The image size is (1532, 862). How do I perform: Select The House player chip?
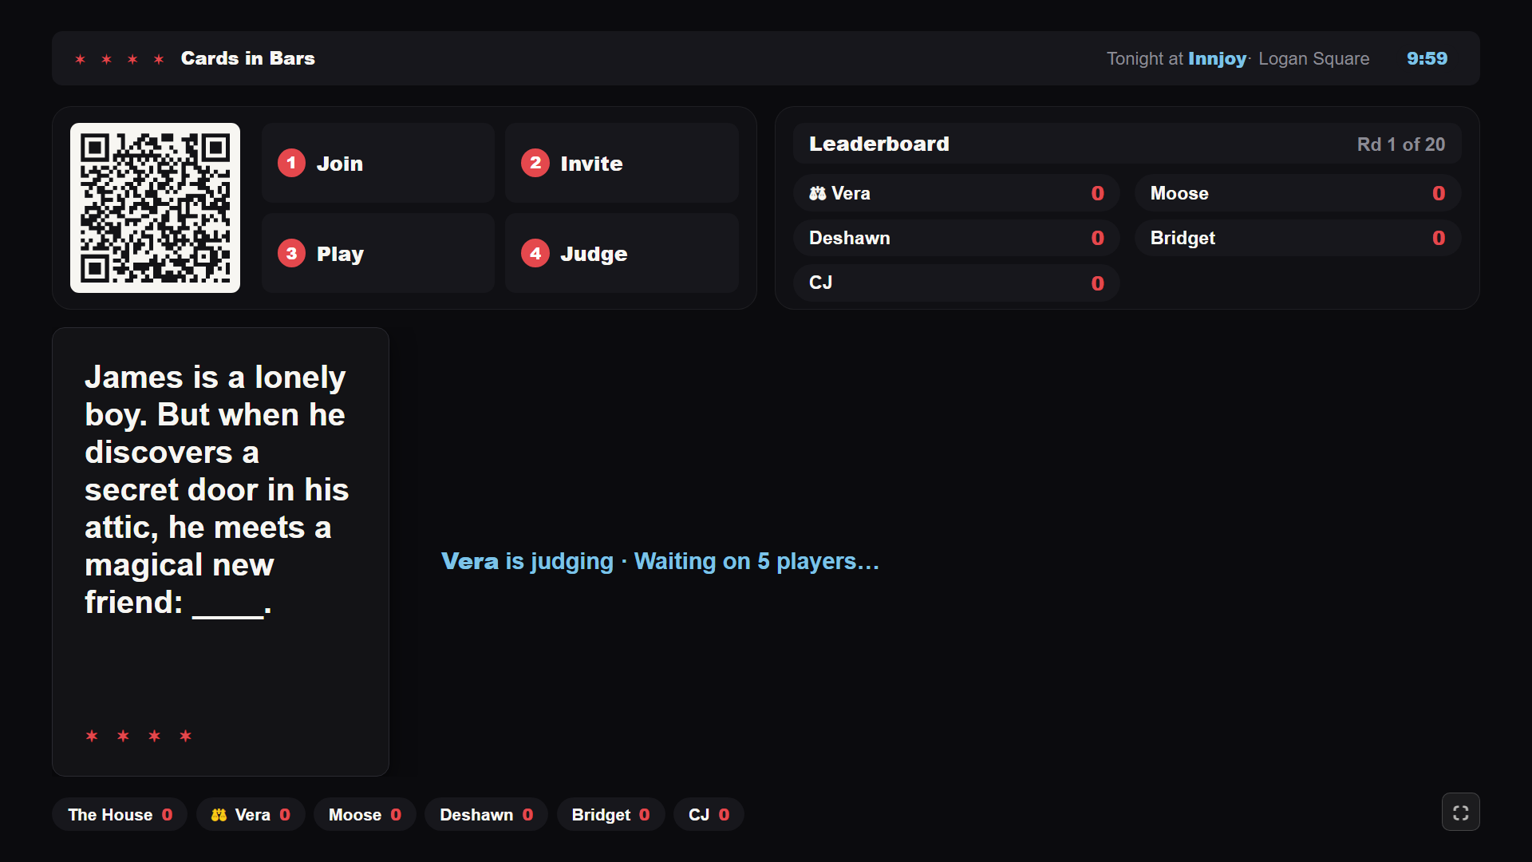(120, 814)
